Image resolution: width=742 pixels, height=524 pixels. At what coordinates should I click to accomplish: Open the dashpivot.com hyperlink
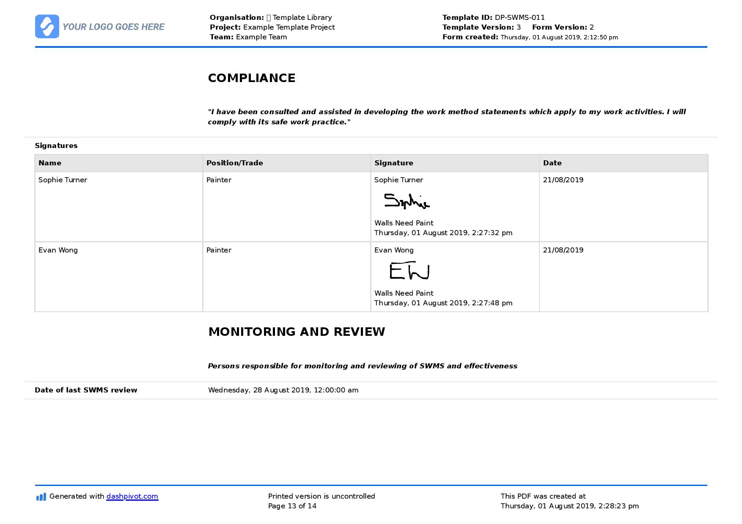pos(131,496)
